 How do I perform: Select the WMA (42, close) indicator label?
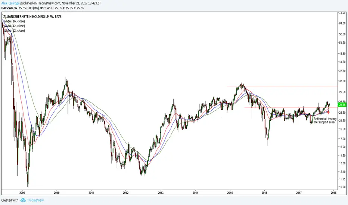point(14,26)
